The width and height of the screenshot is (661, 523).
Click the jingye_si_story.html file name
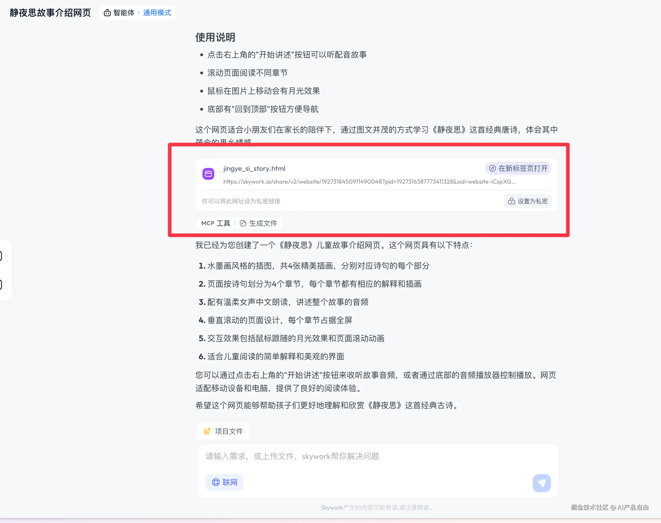(x=254, y=169)
